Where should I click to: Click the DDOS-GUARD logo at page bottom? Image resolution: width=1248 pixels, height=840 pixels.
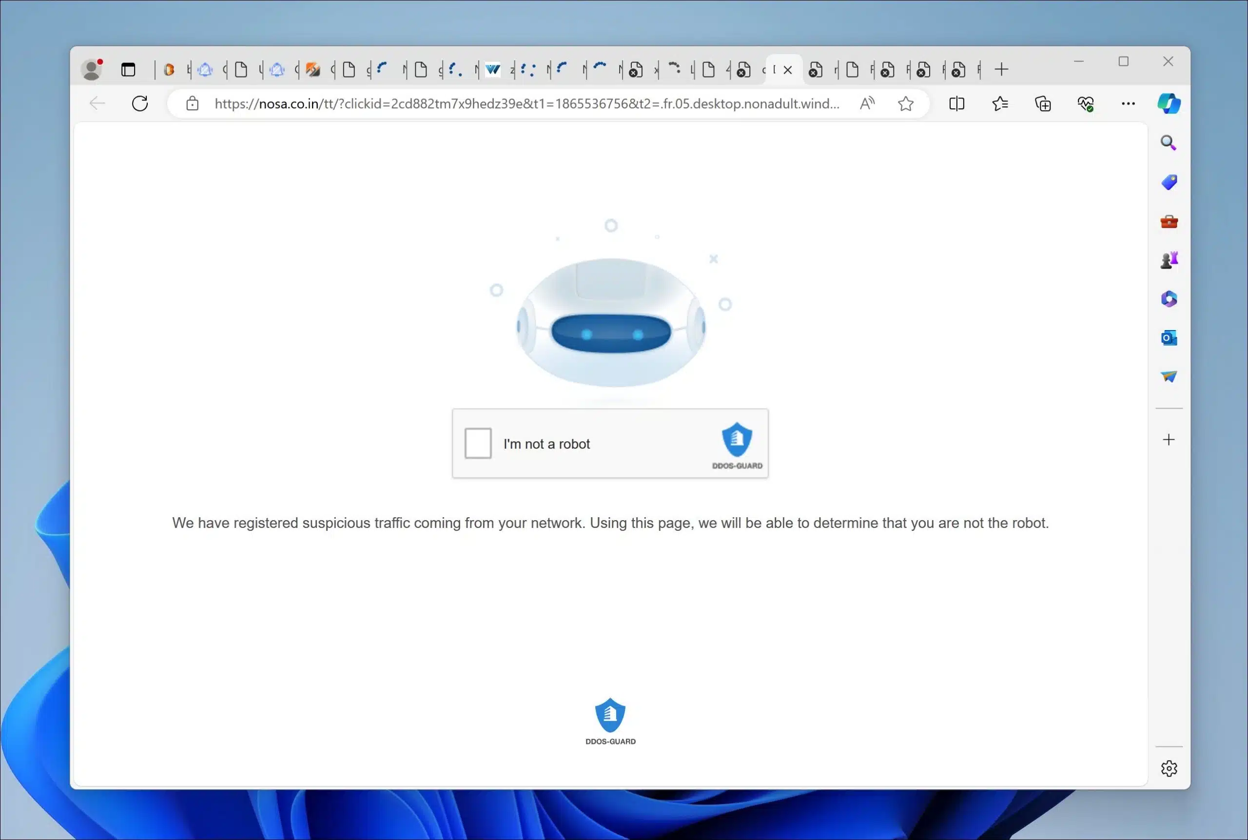tap(610, 721)
